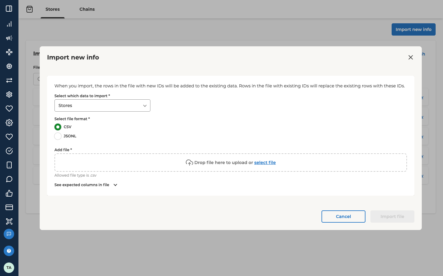The image size is (443, 276).
Task: Expand See expected columns in file
Action: click(86, 185)
